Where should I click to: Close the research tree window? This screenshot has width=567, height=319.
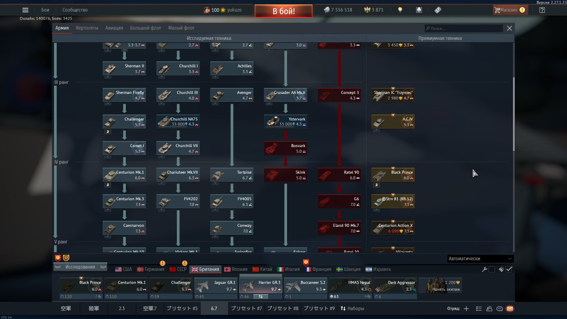(509, 28)
